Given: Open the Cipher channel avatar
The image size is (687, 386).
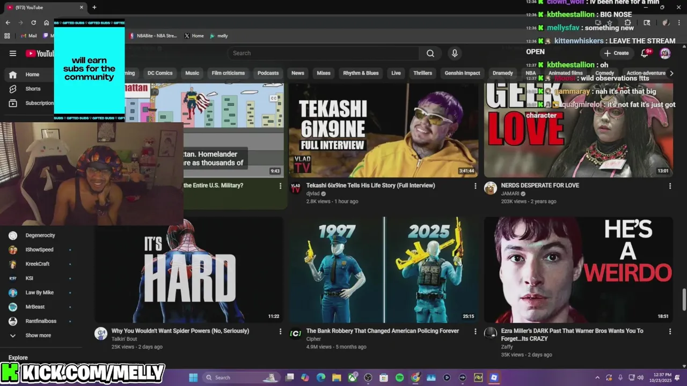Looking at the screenshot, I should point(295,333).
